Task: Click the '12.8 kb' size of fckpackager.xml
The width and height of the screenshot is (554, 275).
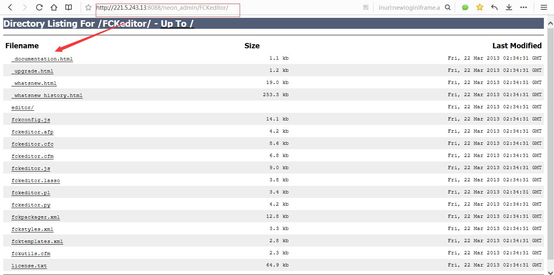Action: (277, 216)
